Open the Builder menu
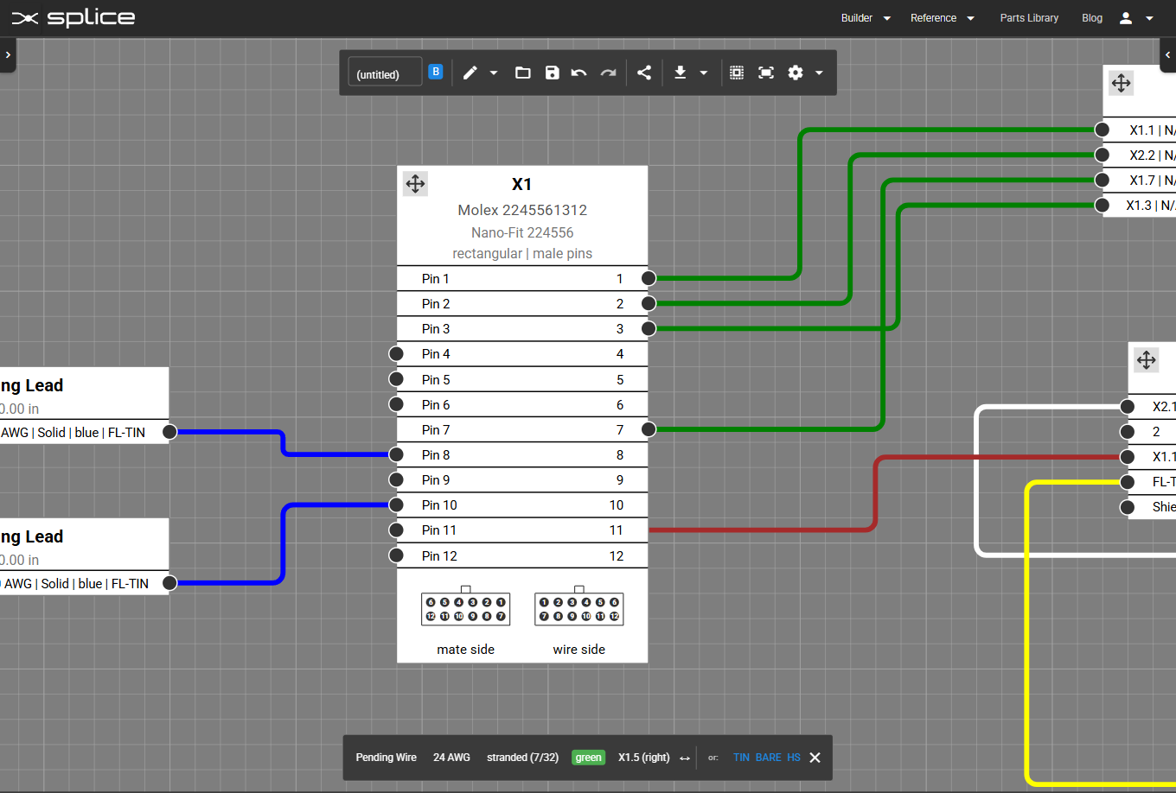This screenshot has height=793, width=1176. (x=865, y=18)
